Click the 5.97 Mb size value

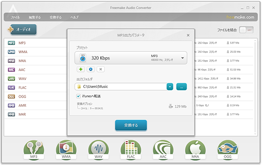pos(234,43)
